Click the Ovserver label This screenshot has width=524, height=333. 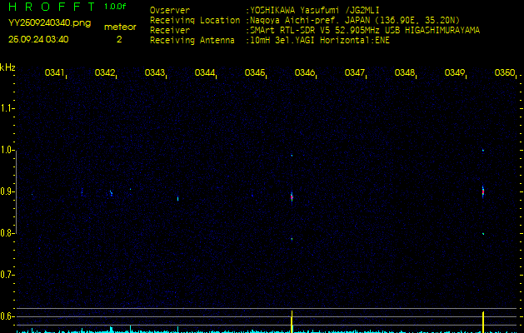coord(170,10)
